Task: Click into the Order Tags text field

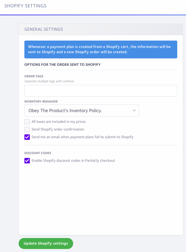Action: [x=101, y=91]
